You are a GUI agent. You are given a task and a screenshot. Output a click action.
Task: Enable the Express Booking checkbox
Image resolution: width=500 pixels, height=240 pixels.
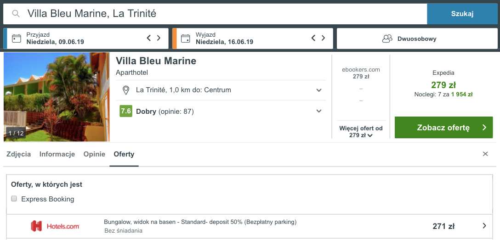[14, 199]
